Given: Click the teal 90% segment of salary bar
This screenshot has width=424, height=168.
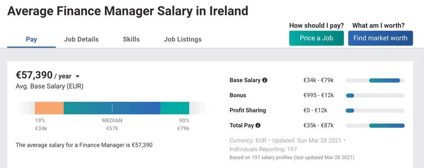Looking at the screenshot, I should [175, 108].
